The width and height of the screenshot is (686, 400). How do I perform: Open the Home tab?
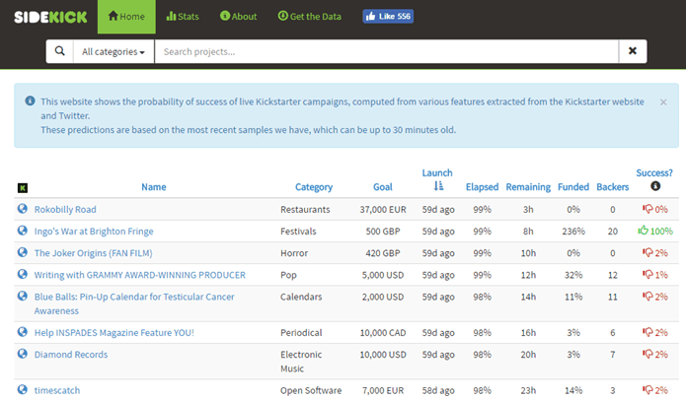pyautogui.click(x=126, y=17)
